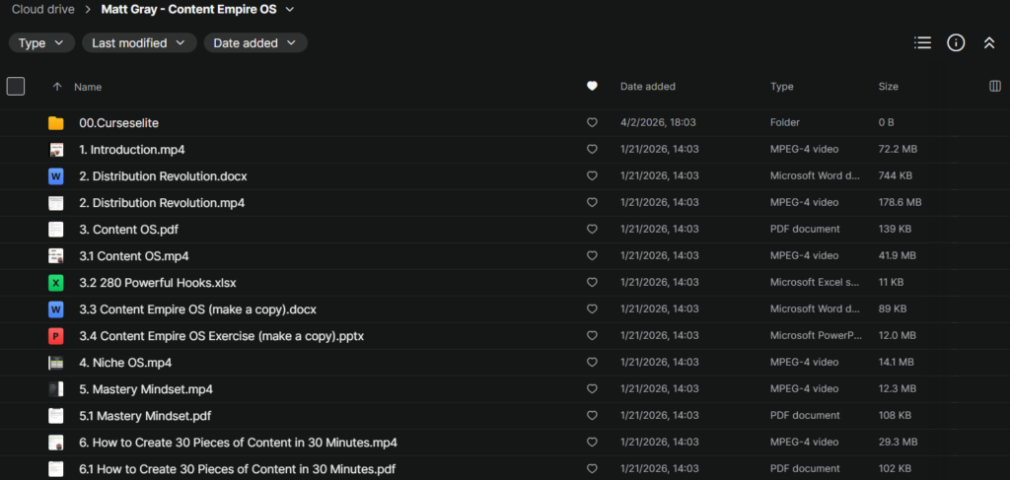
Task: Open column settings icon in header
Action: [994, 87]
